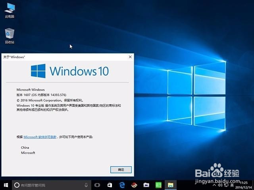Open the Microsoft 软件许可条款 link
This screenshot has width=254, height=190.
[40, 137]
